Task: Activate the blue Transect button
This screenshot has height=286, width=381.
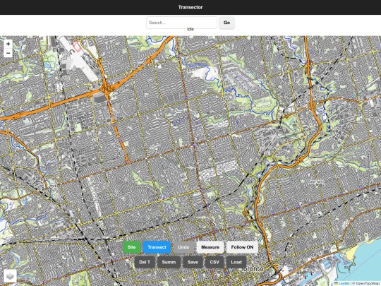Action: click(157, 247)
